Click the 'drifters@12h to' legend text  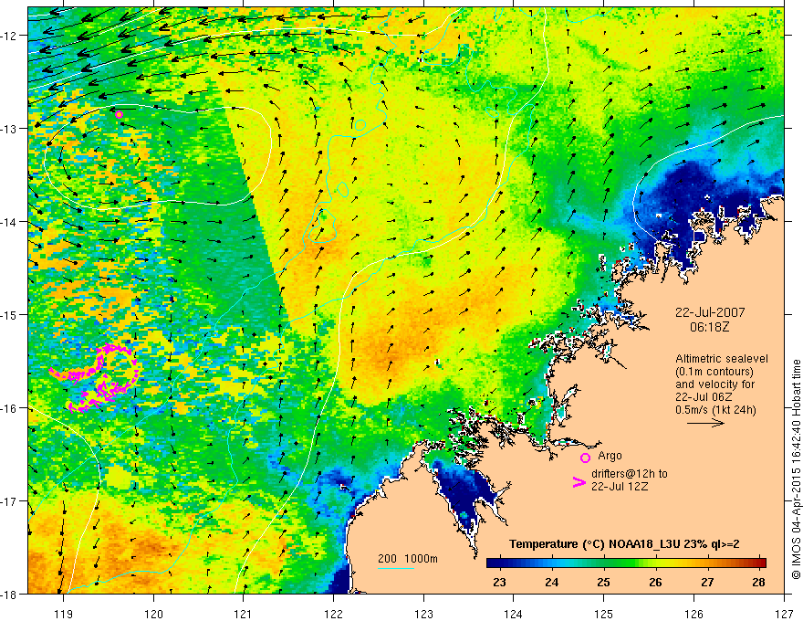coord(630,474)
